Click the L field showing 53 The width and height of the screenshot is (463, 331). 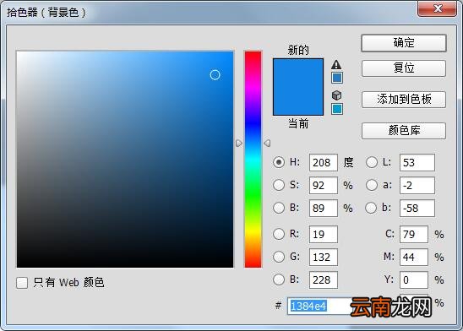(x=417, y=163)
